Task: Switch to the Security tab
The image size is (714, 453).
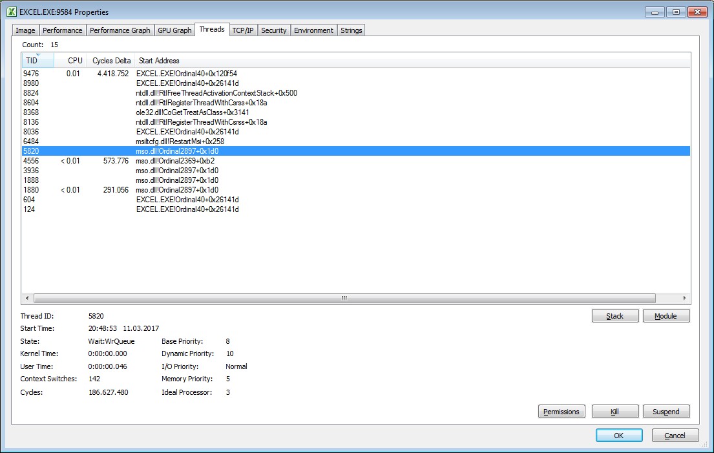Action: [274, 30]
